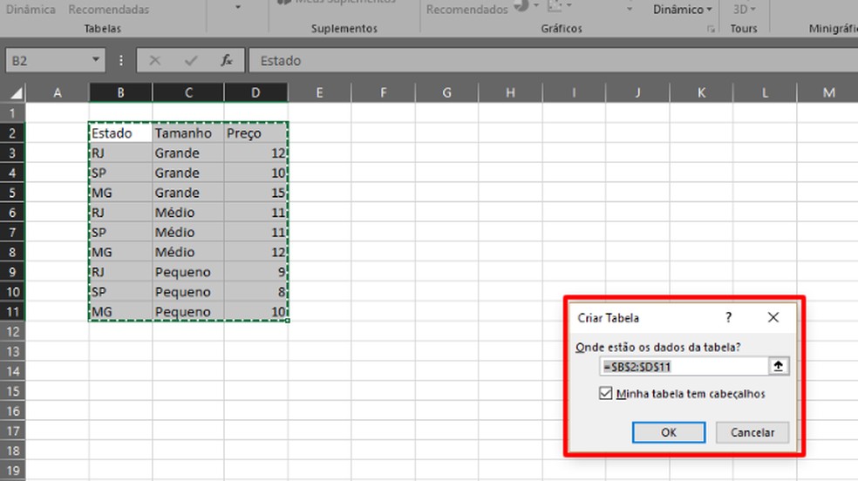Select row 1 header
Image resolution: width=858 pixels, height=481 pixels.
(12, 113)
